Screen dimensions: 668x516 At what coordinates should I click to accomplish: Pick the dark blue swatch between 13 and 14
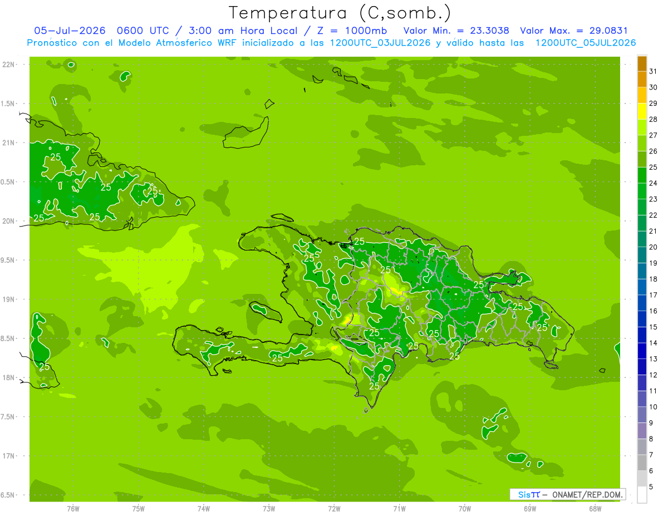[x=642, y=351]
